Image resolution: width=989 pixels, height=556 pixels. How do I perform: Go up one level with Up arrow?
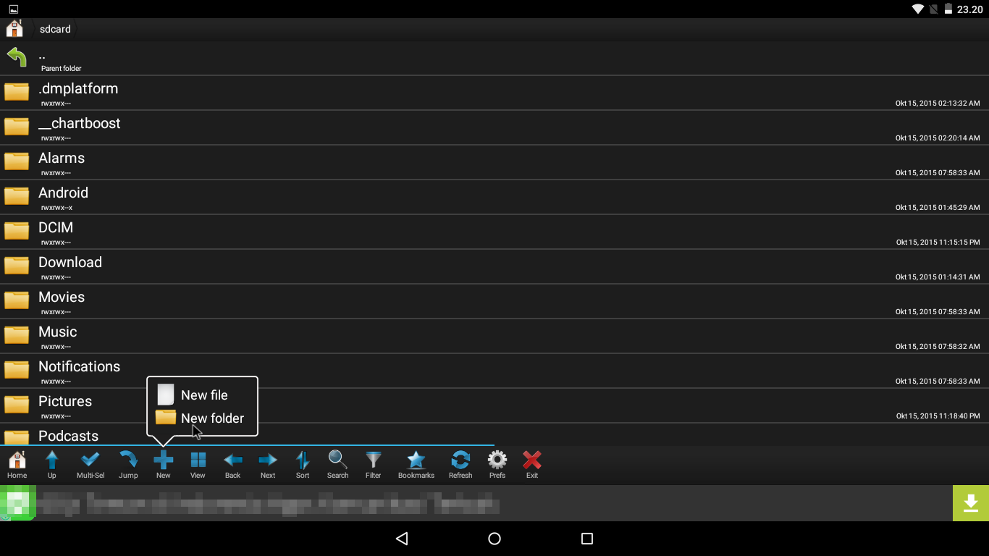[52, 464]
